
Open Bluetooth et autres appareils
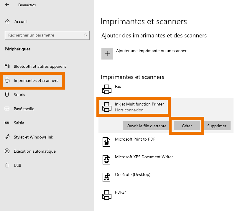pyautogui.click(x=40, y=66)
